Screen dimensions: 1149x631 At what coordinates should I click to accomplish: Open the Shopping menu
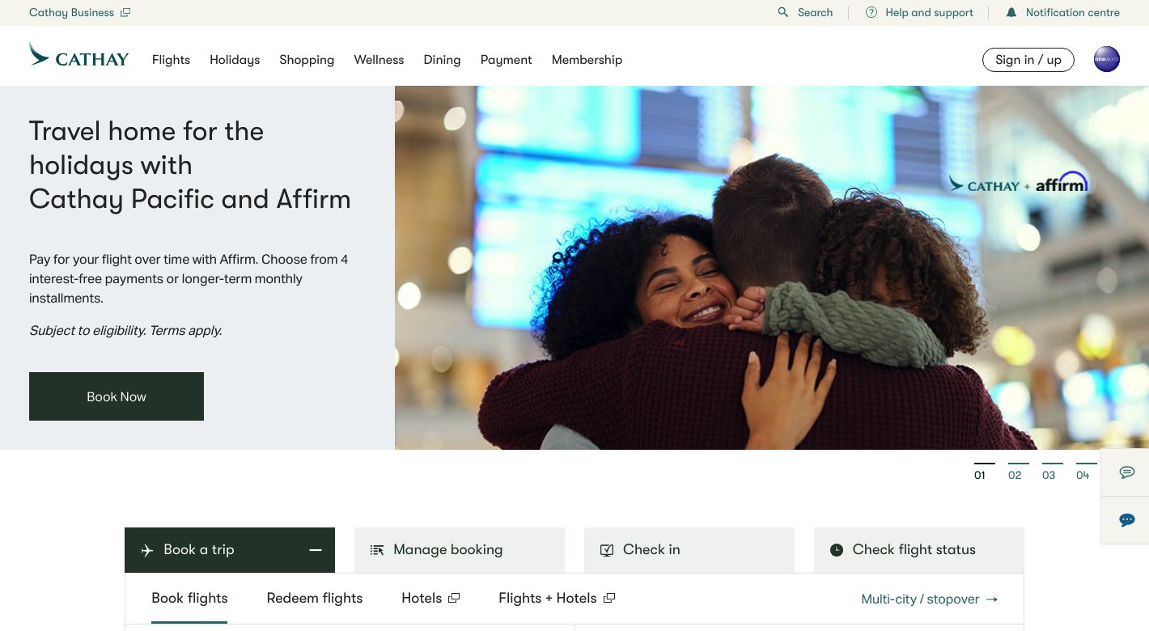pos(307,60)
